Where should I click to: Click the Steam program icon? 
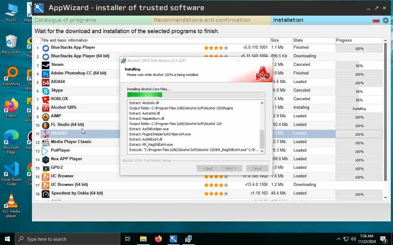pos(45,65)
